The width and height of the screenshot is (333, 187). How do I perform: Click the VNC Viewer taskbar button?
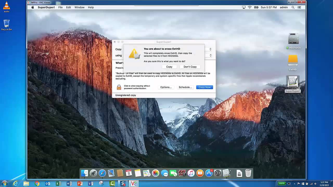point(134,184)
